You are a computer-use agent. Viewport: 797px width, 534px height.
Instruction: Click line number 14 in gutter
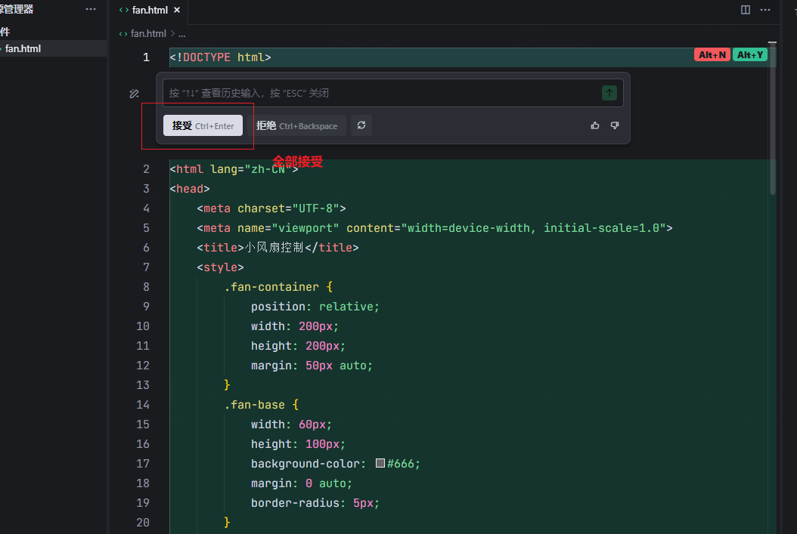143,405
